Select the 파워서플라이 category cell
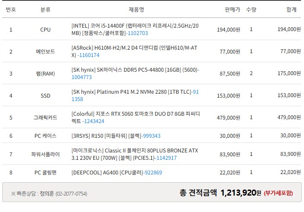The width and height of the screenshot is (304, 212). [45, 155]
